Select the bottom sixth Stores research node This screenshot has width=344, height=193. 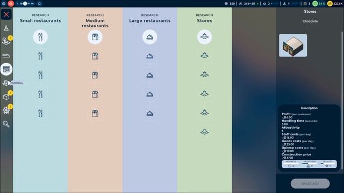[x=204, y=131]
